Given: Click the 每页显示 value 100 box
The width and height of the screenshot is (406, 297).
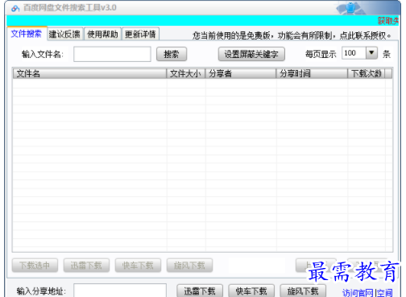Looking at the screenshot, I should [x=354, y=53].
